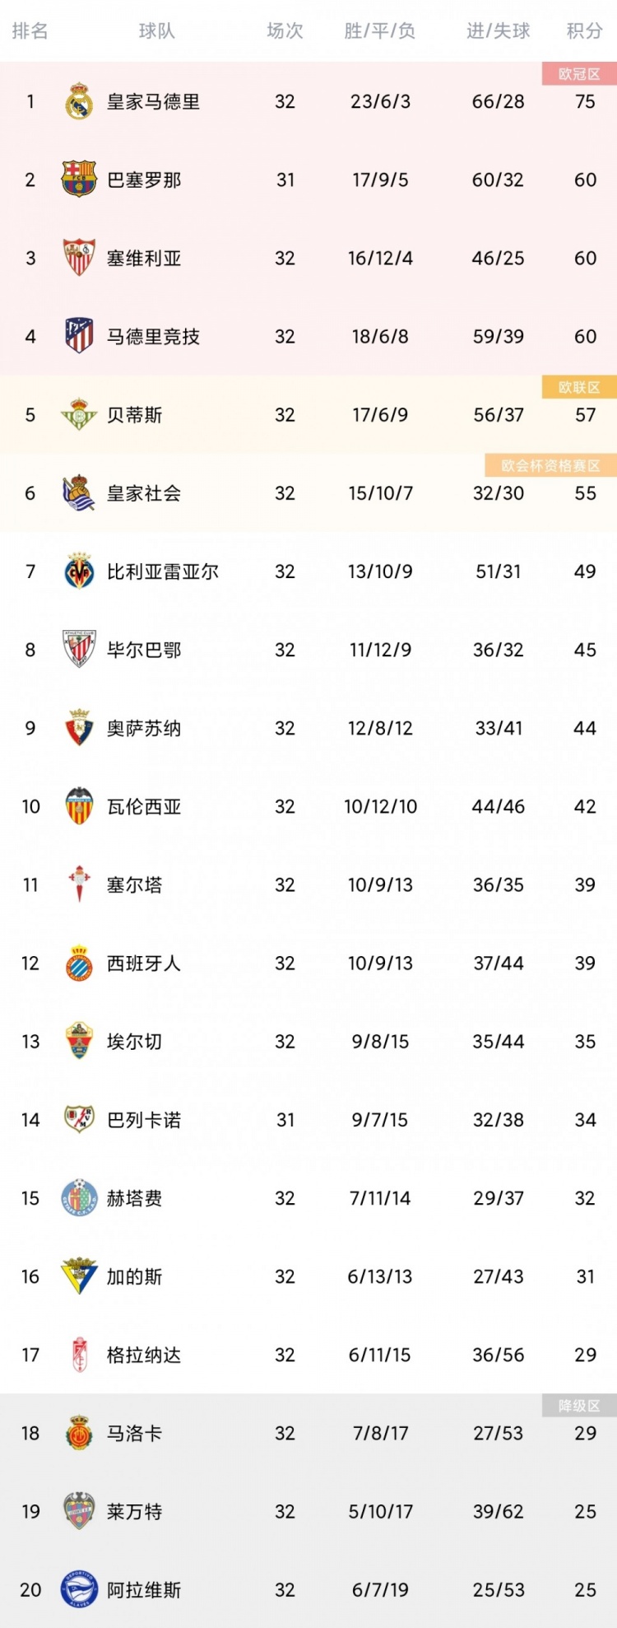
Task: Select the Atlético Madrid crest
Action: coord(79,336)
